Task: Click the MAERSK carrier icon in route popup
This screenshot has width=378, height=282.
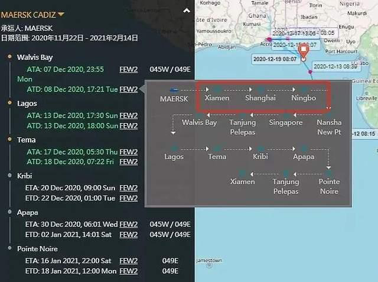Action: [x=174, y=90]
